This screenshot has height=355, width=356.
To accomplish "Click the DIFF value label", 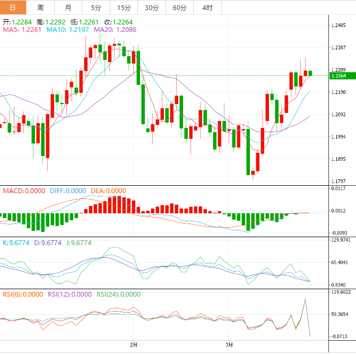I will [68, 191].
